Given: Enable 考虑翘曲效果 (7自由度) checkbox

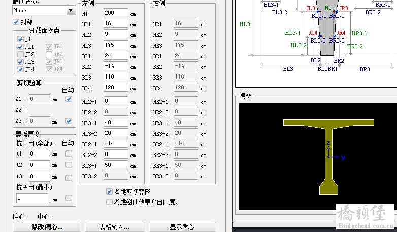Looking at the screenshot, I should point(109,202).
